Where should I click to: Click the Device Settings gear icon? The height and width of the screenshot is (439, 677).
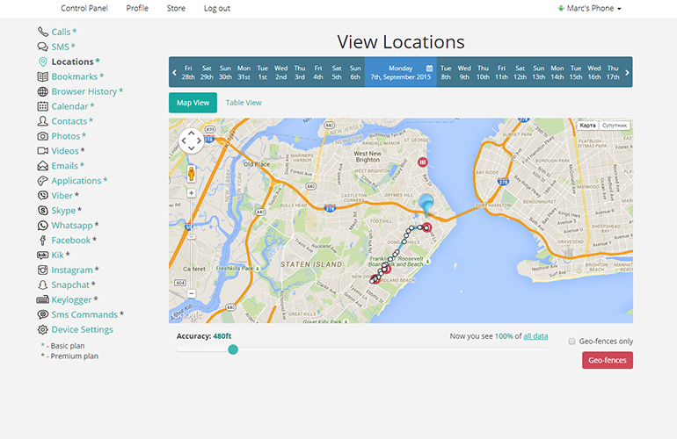[43, 329]
